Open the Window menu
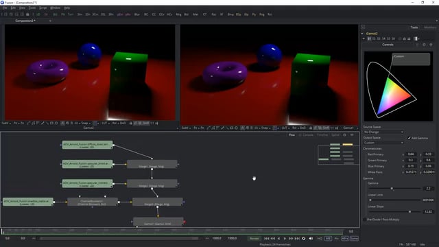Image resolution: width=439 pixels, height=247 pixels. pyautogui.click(x=55, y=8)
